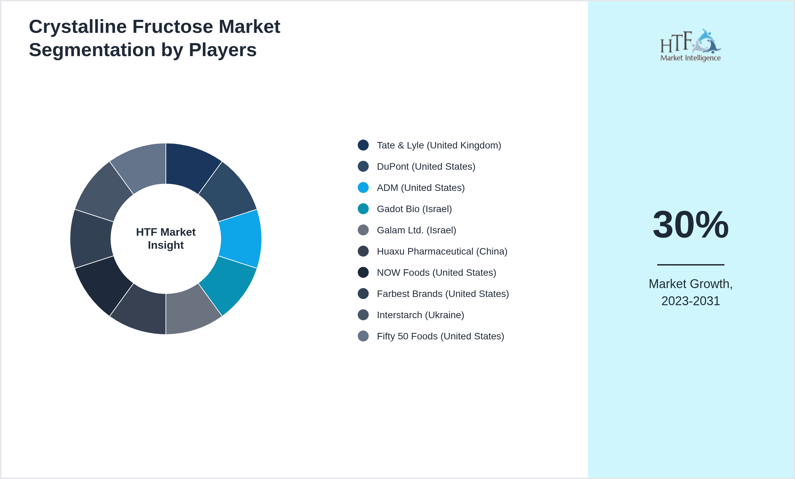The image size is (795, 479).
Task: Select the Gadot Bio teal legend marker
Action: (x=363, y=209)
